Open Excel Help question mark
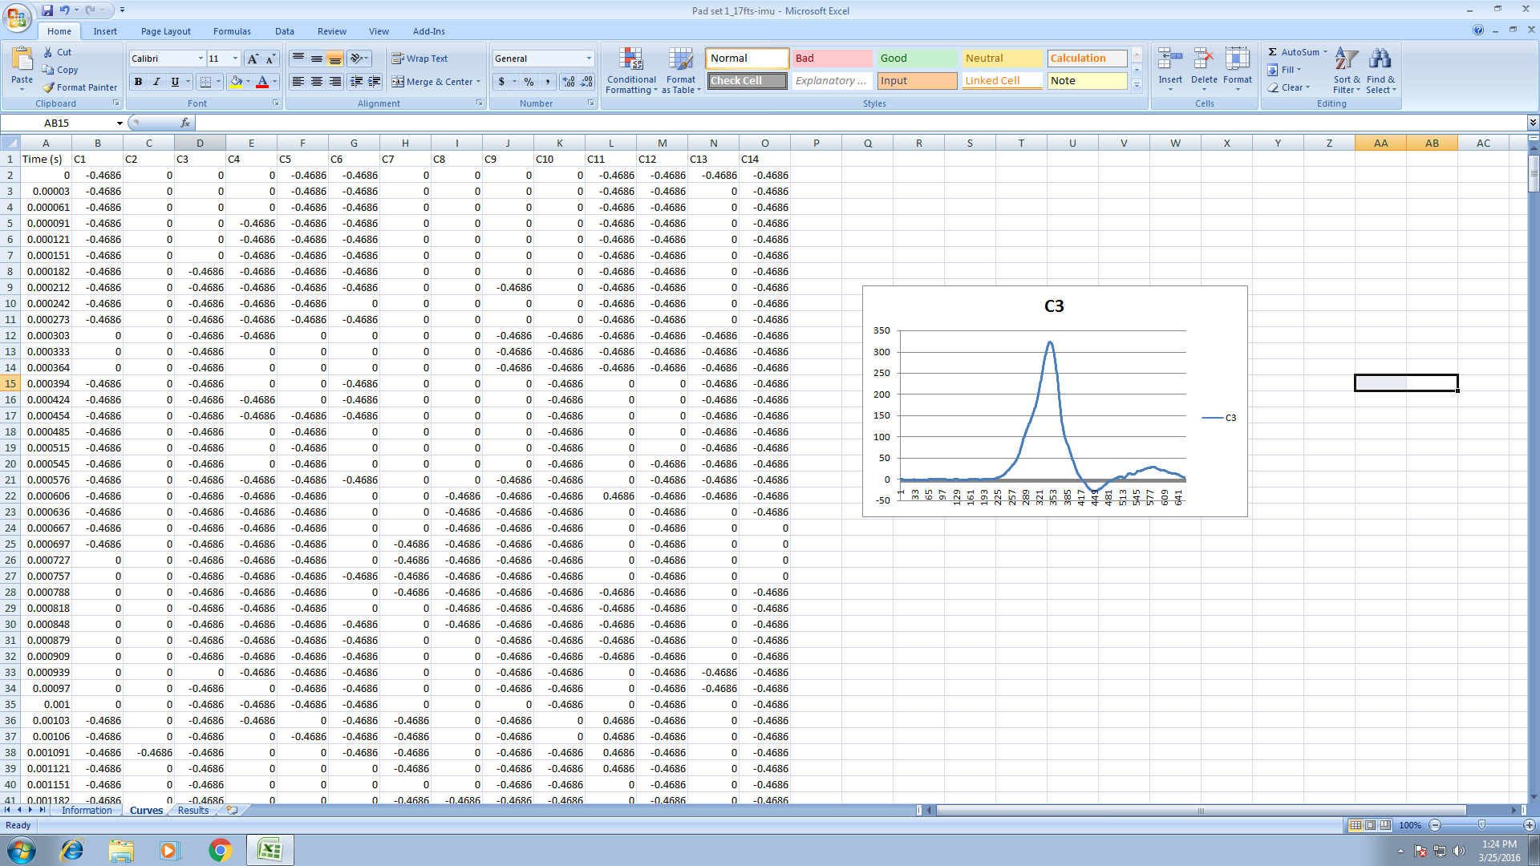This screenshot has width=1540, height=866. (x=1478, y=30)
